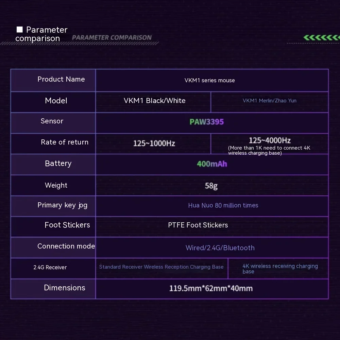Click the 'Rate of return' row label

tap(65, 142)
